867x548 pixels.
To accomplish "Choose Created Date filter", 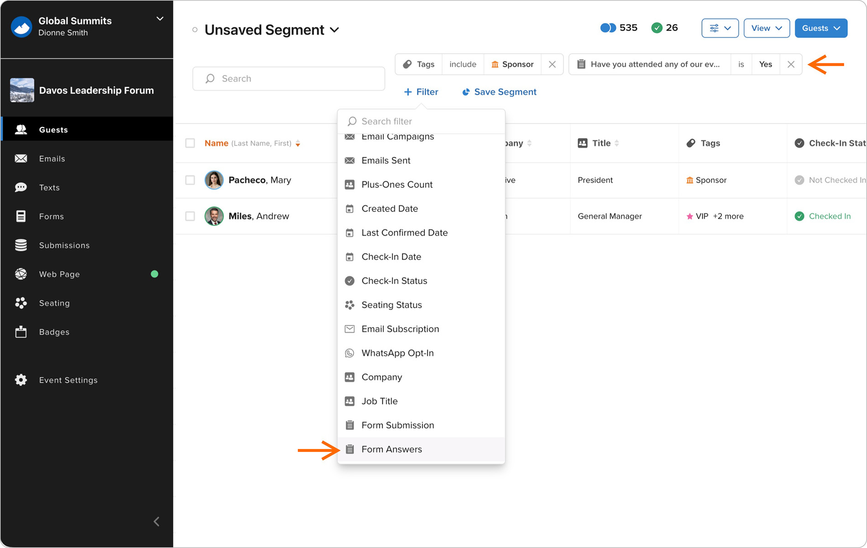I will click(421, 209).
